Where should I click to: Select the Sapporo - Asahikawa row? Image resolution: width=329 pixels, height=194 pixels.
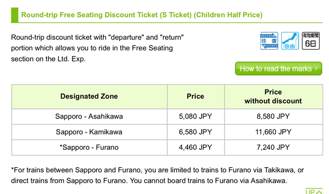coord(167,117)
